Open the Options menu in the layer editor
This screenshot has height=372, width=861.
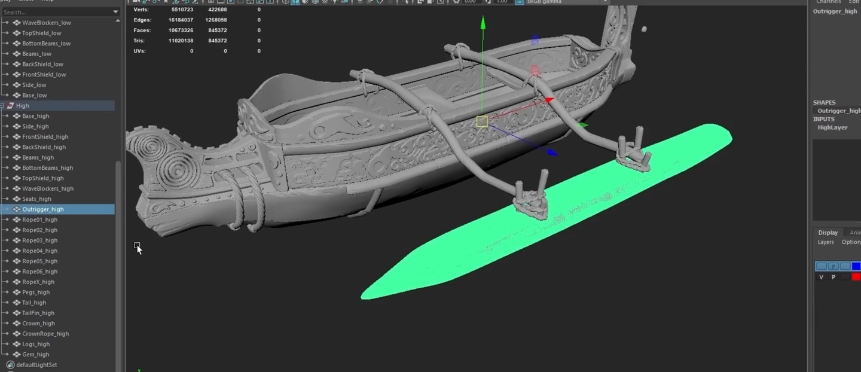(x=851, y=242)
